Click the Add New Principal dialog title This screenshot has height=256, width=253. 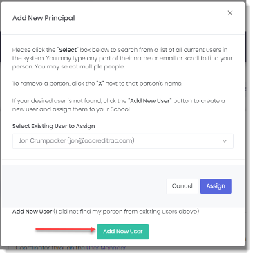pyautogui.click(x=44, y=18)
